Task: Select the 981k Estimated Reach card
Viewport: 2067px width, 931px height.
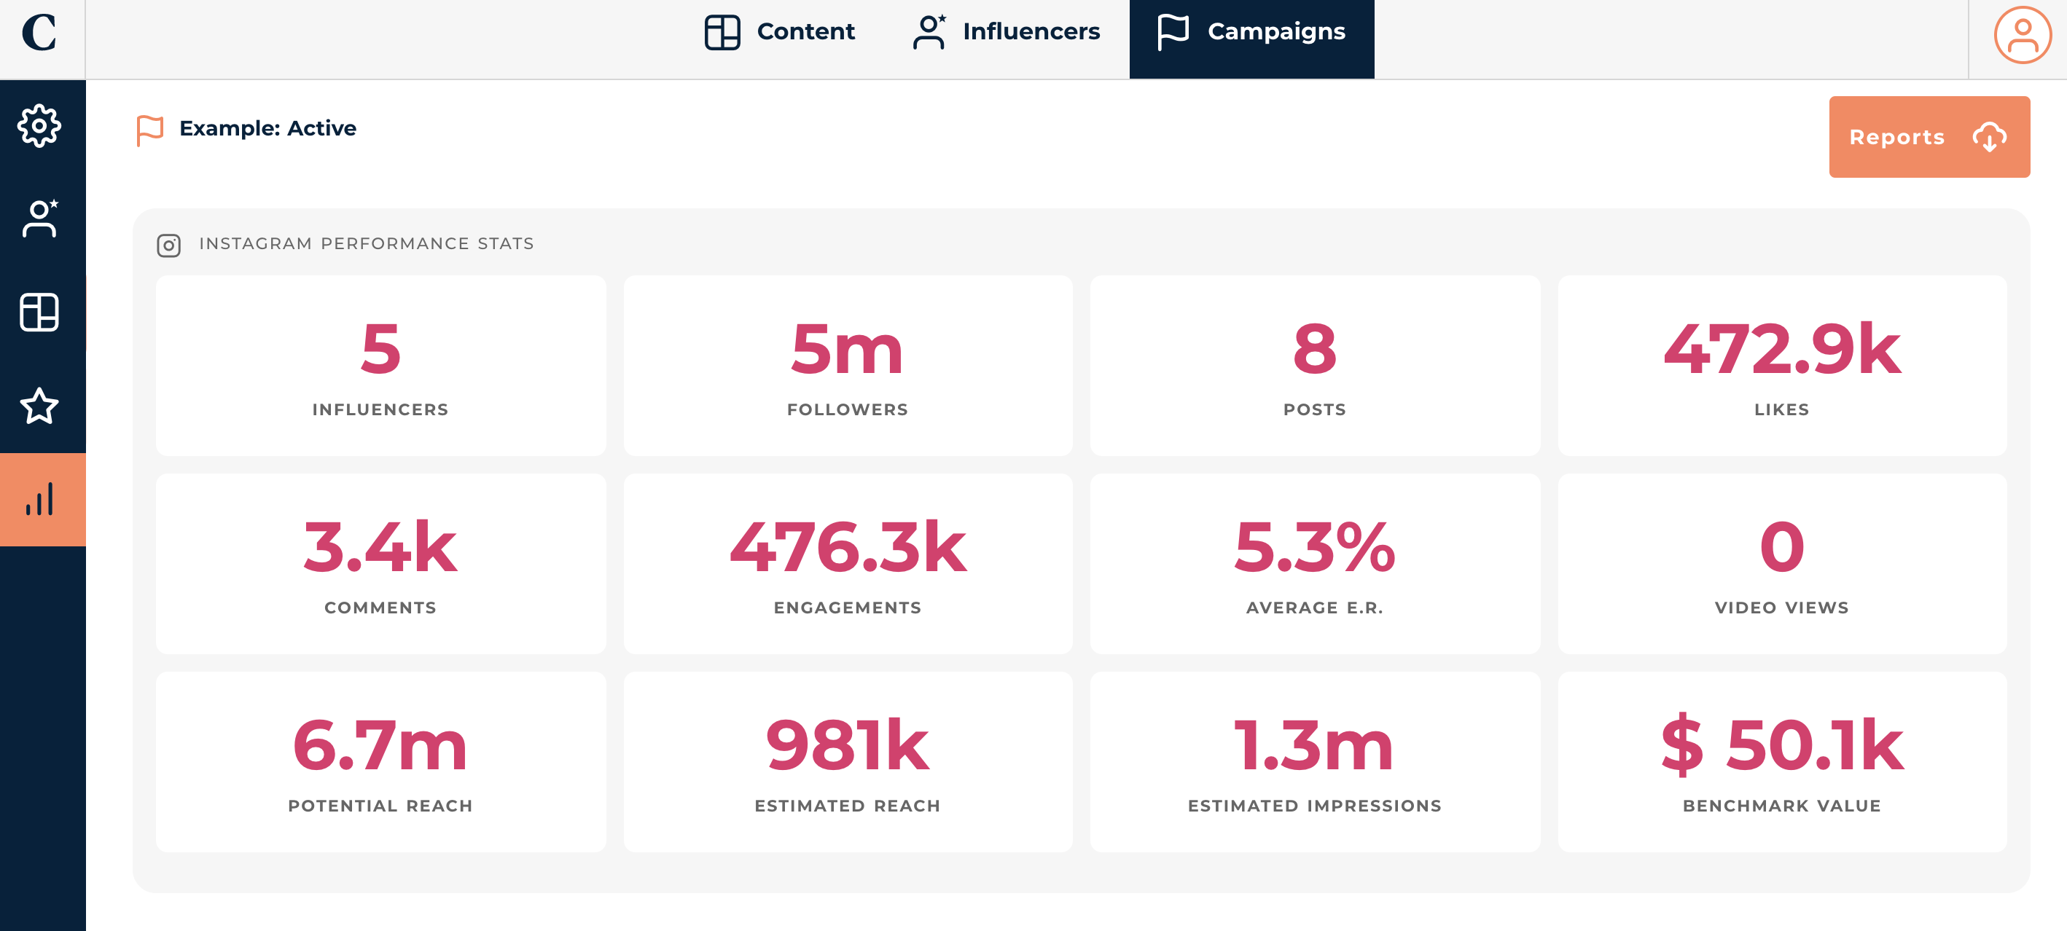Action: (848, 762)
